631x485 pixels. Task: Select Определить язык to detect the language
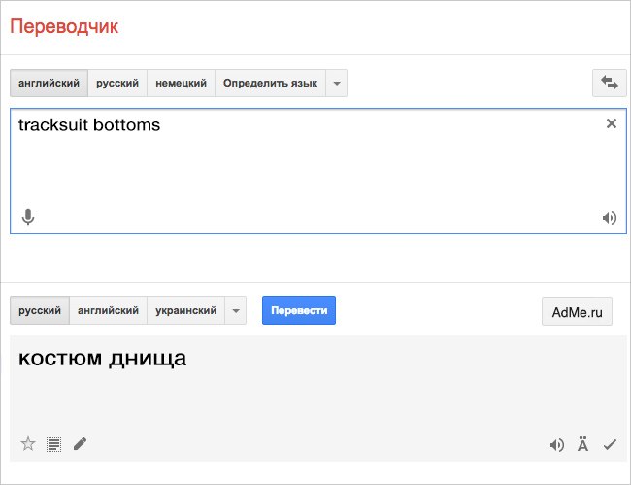(x=270, y=84)
